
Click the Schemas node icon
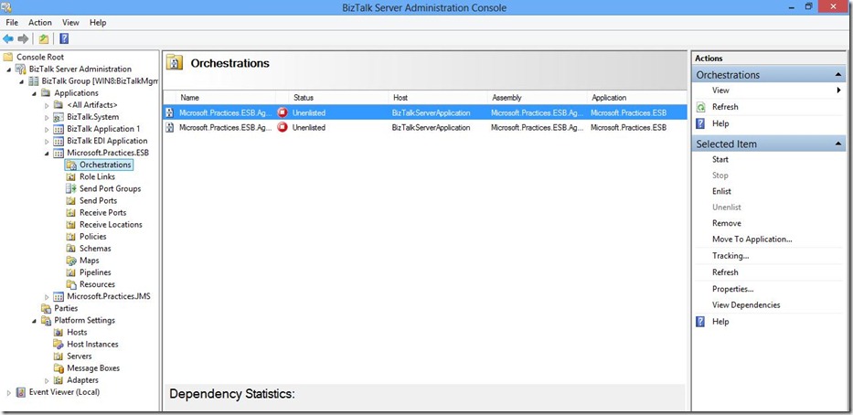tap(70, 249)
